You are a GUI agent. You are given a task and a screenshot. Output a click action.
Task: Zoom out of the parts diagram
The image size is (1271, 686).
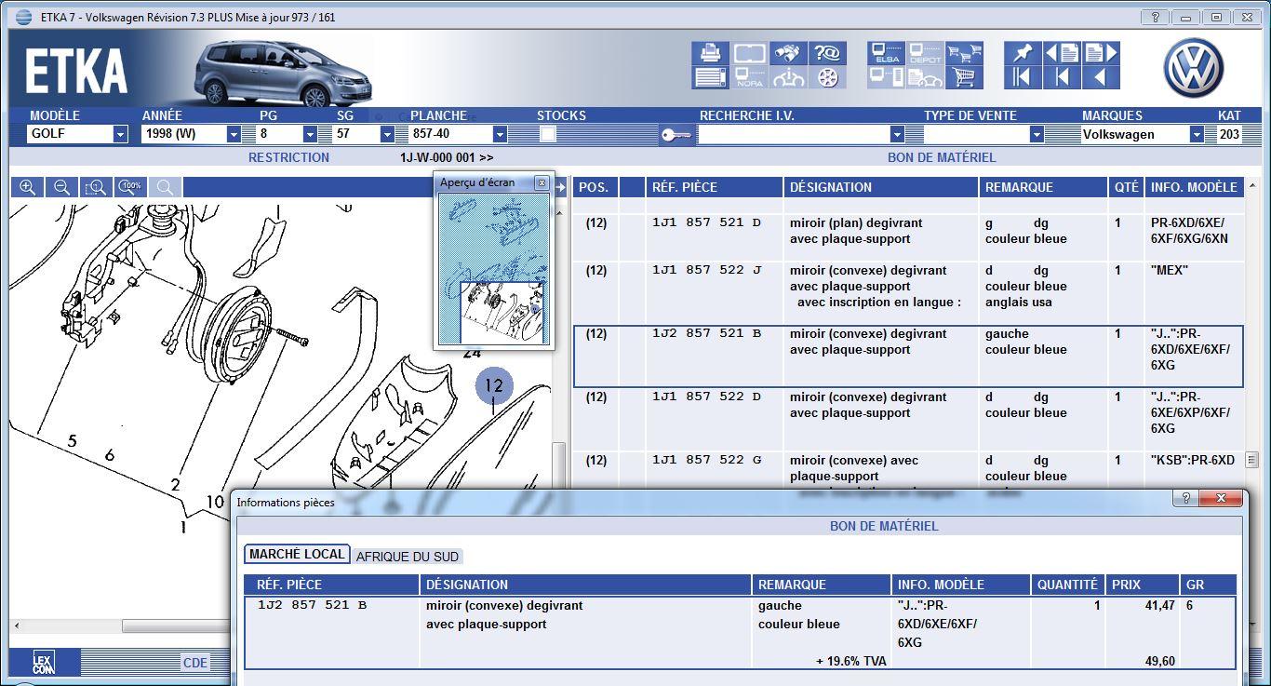coord(61,187)
